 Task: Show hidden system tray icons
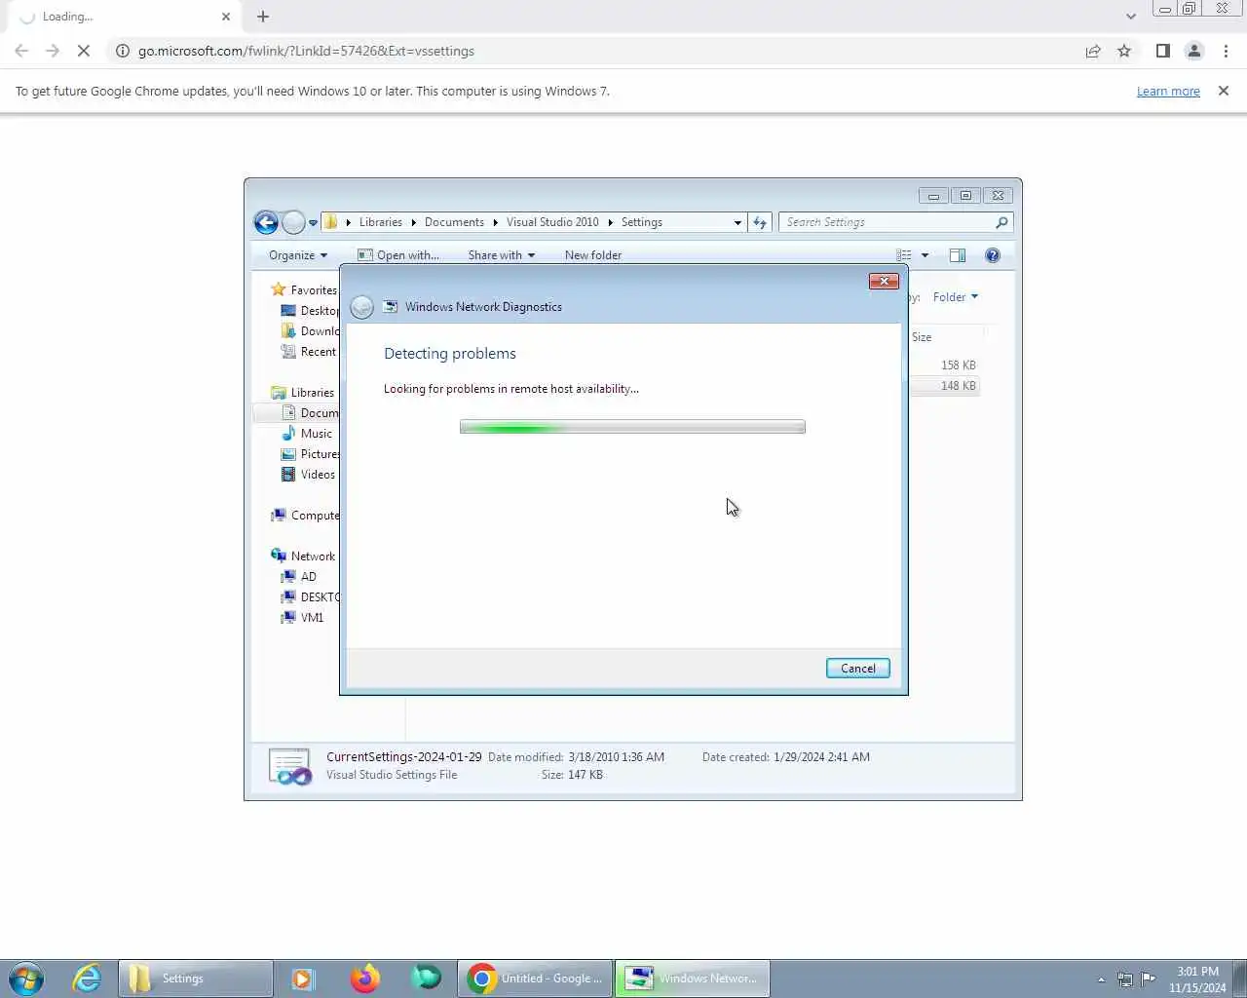1101,979
